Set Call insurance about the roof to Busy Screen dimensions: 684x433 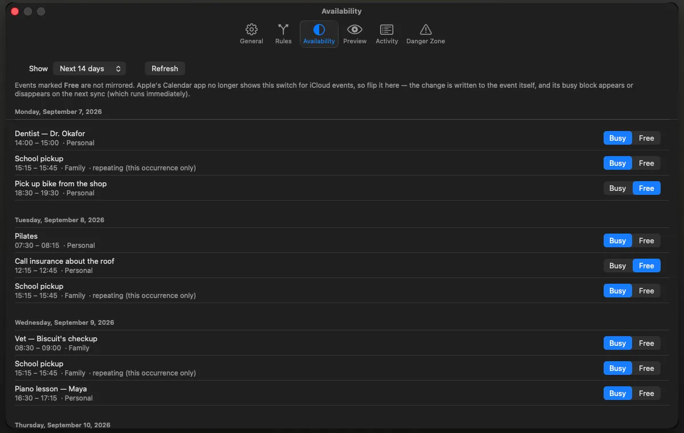tap(618, 265)
